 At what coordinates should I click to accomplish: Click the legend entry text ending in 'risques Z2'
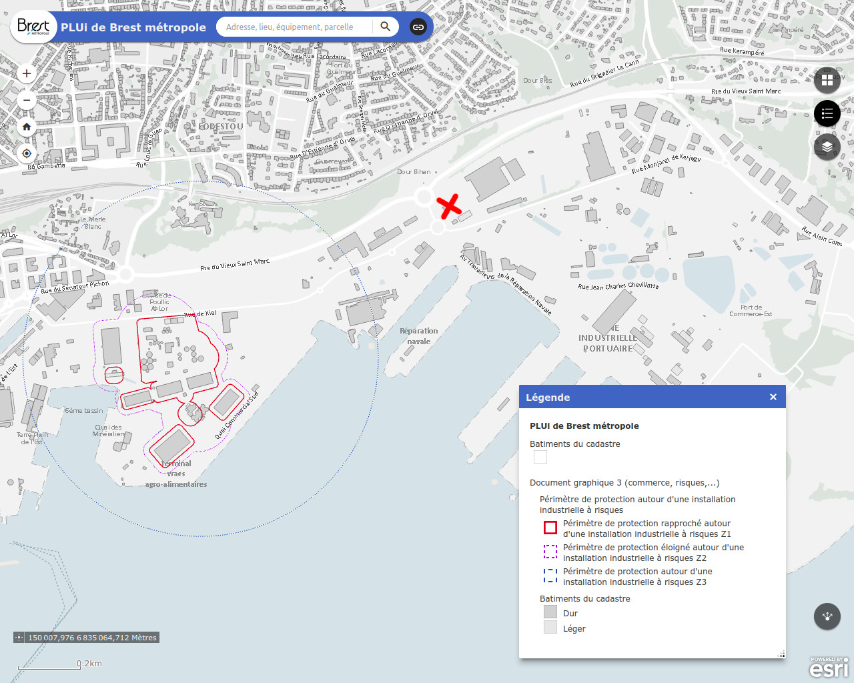click(x=653, y=553)
